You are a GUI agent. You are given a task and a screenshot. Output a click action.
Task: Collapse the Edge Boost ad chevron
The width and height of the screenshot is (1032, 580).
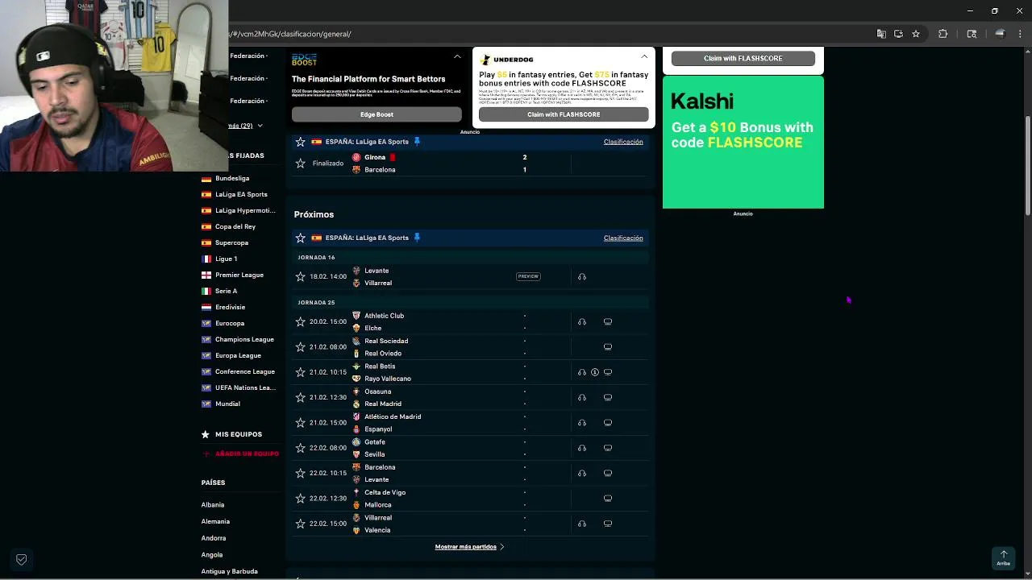(x=457, y=56)
